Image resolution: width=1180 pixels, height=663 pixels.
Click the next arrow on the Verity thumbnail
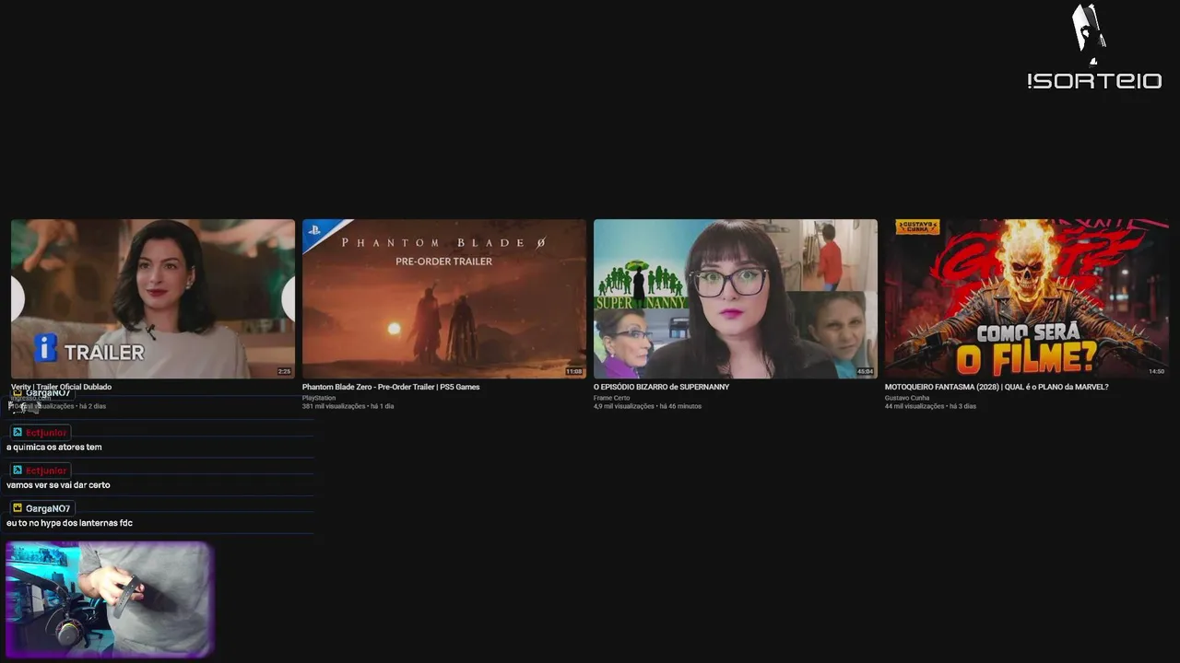coord(289,298)
